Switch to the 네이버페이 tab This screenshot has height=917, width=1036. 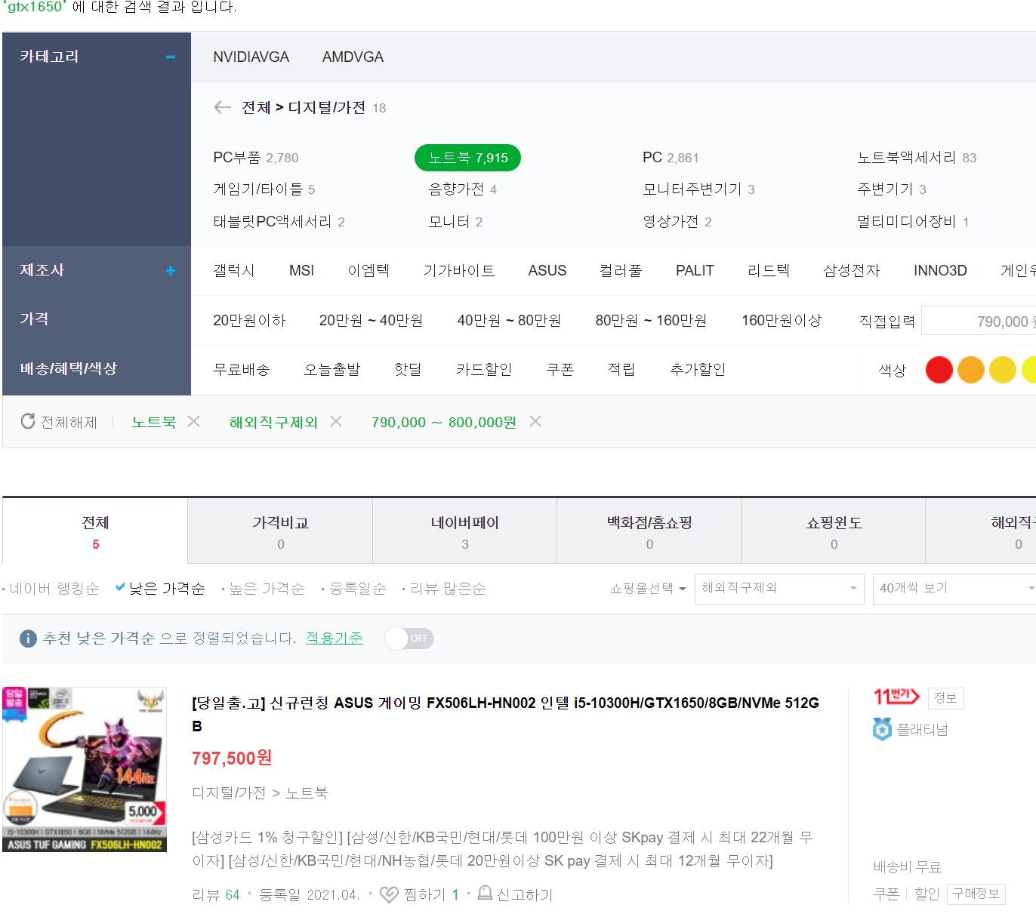pos(464,531)
